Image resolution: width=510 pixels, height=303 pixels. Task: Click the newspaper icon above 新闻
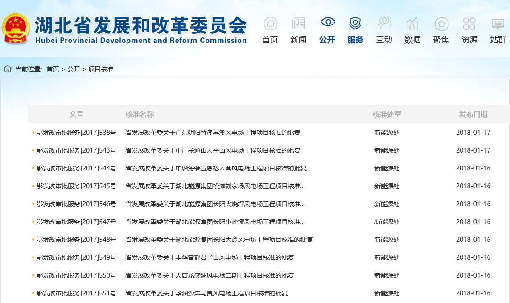coord(298,24)
